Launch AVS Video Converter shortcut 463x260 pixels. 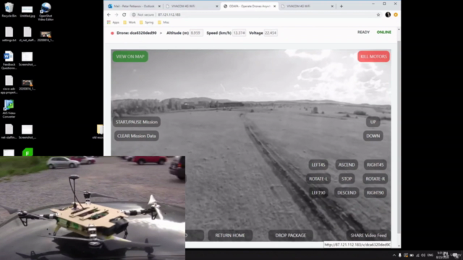(x=9, y=109)
